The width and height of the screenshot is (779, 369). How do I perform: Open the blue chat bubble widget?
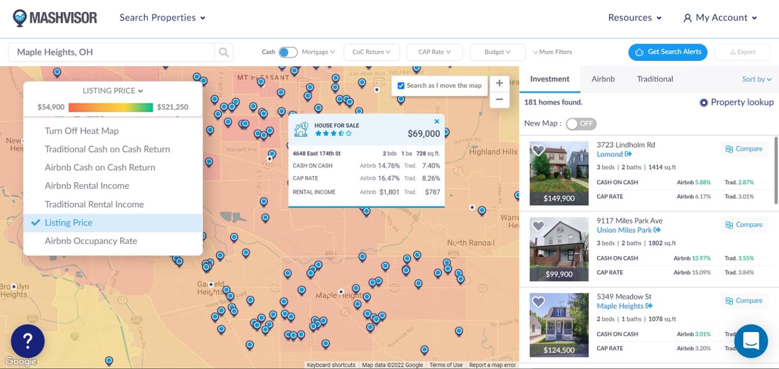[751, 341]
